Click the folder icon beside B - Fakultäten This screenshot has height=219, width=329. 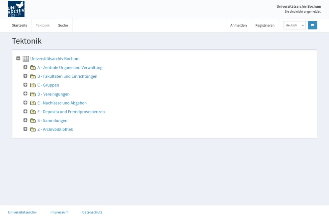(33, 76)
